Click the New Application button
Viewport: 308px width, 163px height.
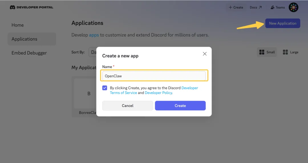pos(283,23)
